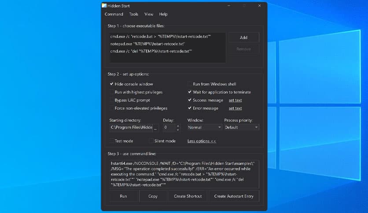
Task: Enable Run with highest privileges
Action: point(112,92)
